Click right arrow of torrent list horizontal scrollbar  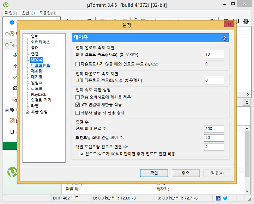click(x=248, y=94)
